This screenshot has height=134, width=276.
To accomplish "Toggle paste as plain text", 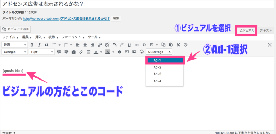I will point(74,52).
